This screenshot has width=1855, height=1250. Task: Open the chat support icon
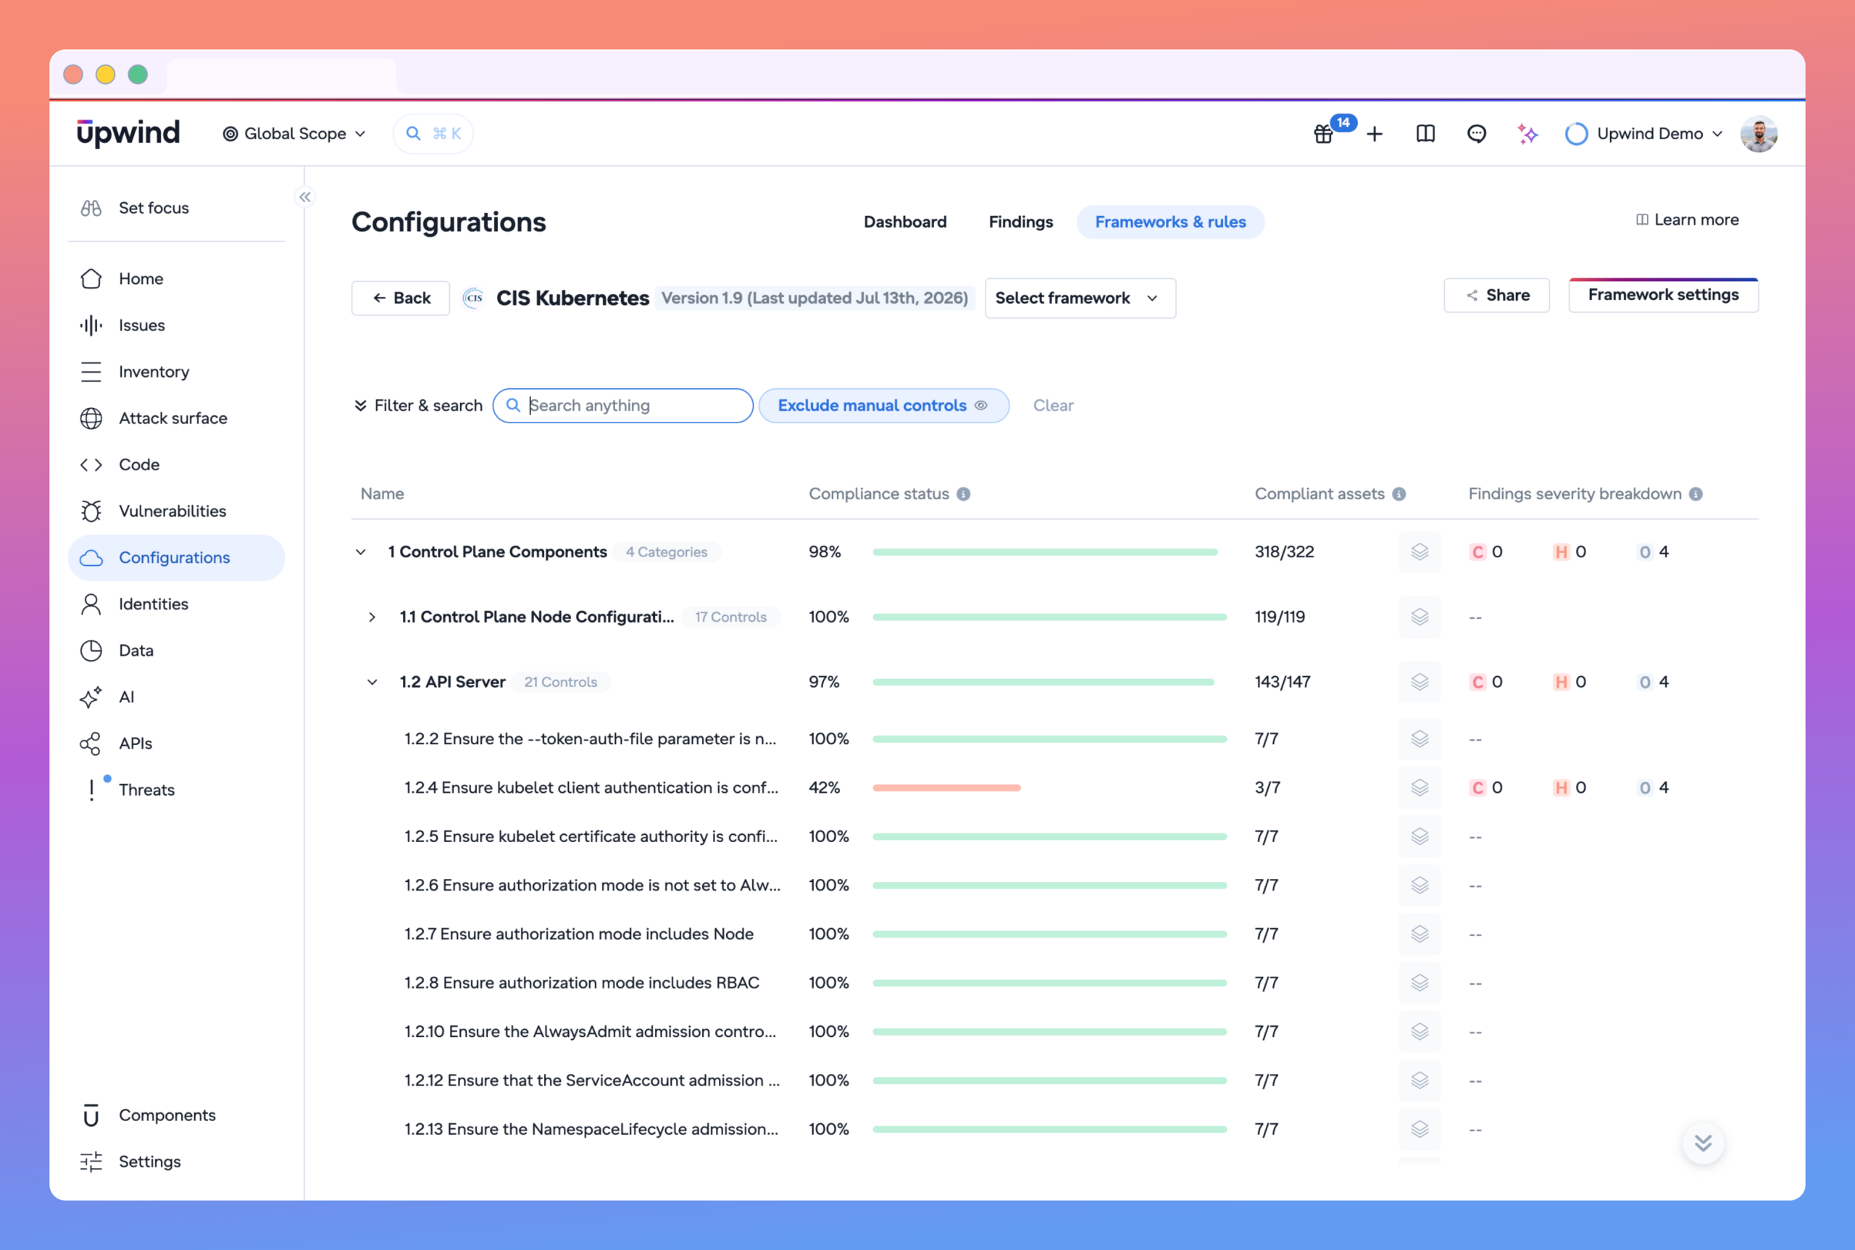click(x=1476, y=134)
